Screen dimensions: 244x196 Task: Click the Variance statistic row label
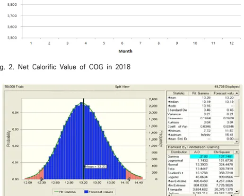174,114
